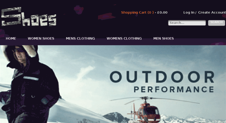Open the Log In page
The width and height of the screenshot is (226, 123).
189,13
